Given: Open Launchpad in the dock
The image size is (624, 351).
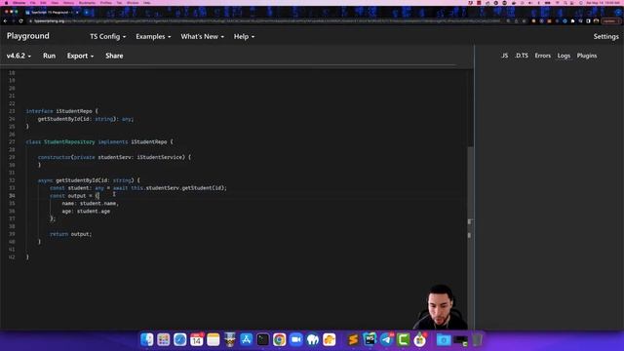Looking at the screenshot, I should [x=164, y=339].
